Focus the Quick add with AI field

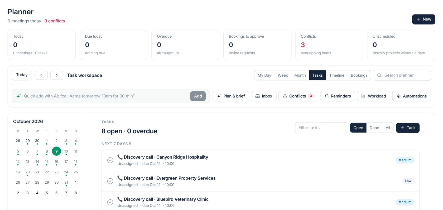coord(105,96)
